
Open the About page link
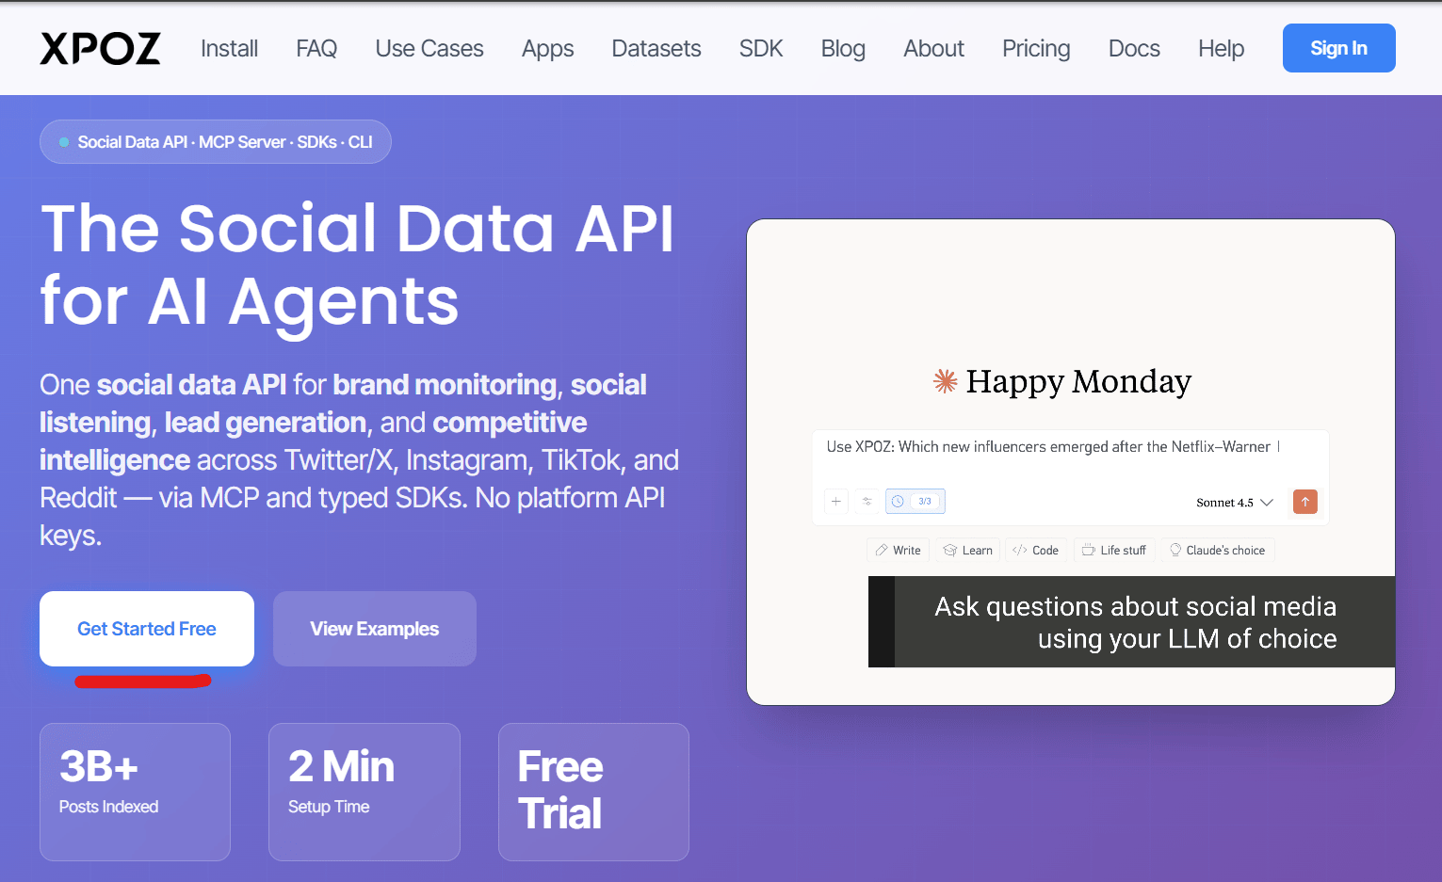click(x=933, y=48)
